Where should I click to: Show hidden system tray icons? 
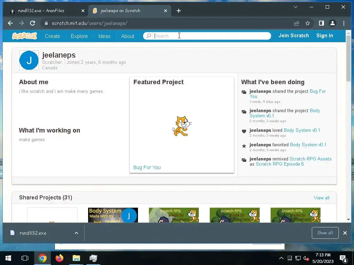(x=281, y=258)
